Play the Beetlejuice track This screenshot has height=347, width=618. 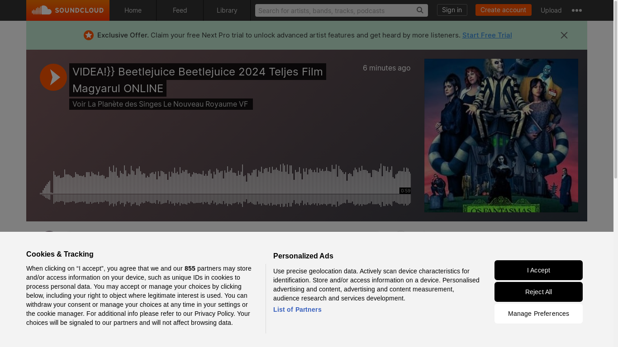click(x=53, y=77)
